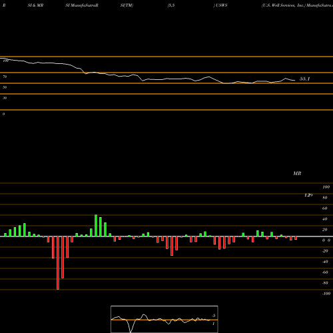This screenshot has width=333, height=333.
Task: Click the MR axis label -20
Action: [x=325, y=251]
